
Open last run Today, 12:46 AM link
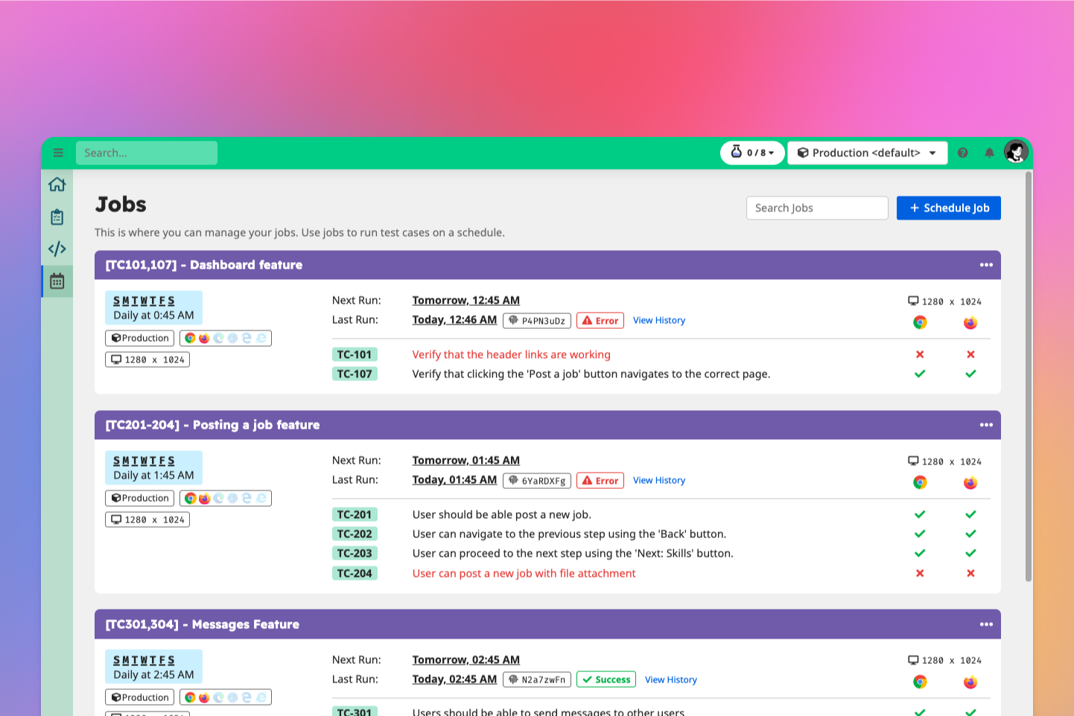coord(454,319)
